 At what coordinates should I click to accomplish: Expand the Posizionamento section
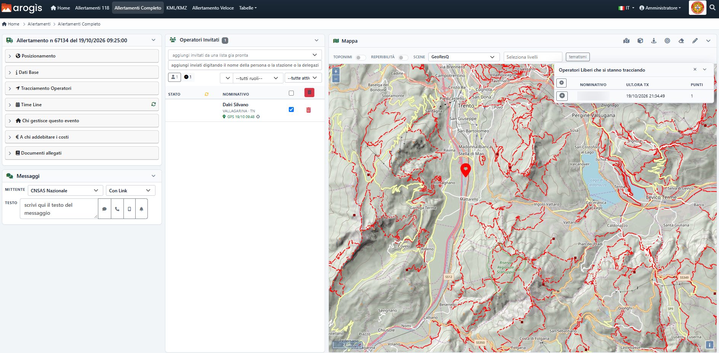tap(82, 56)
